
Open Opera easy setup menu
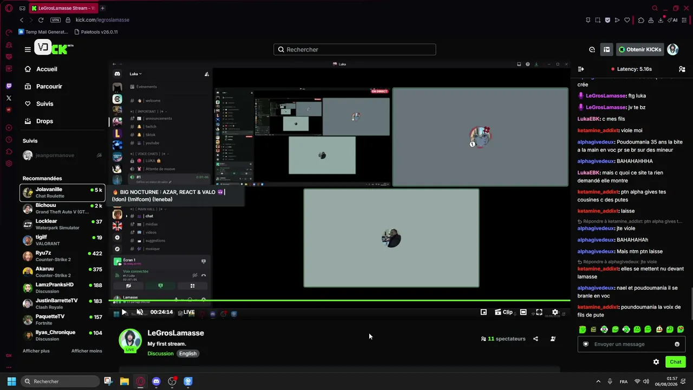[685, 20]
